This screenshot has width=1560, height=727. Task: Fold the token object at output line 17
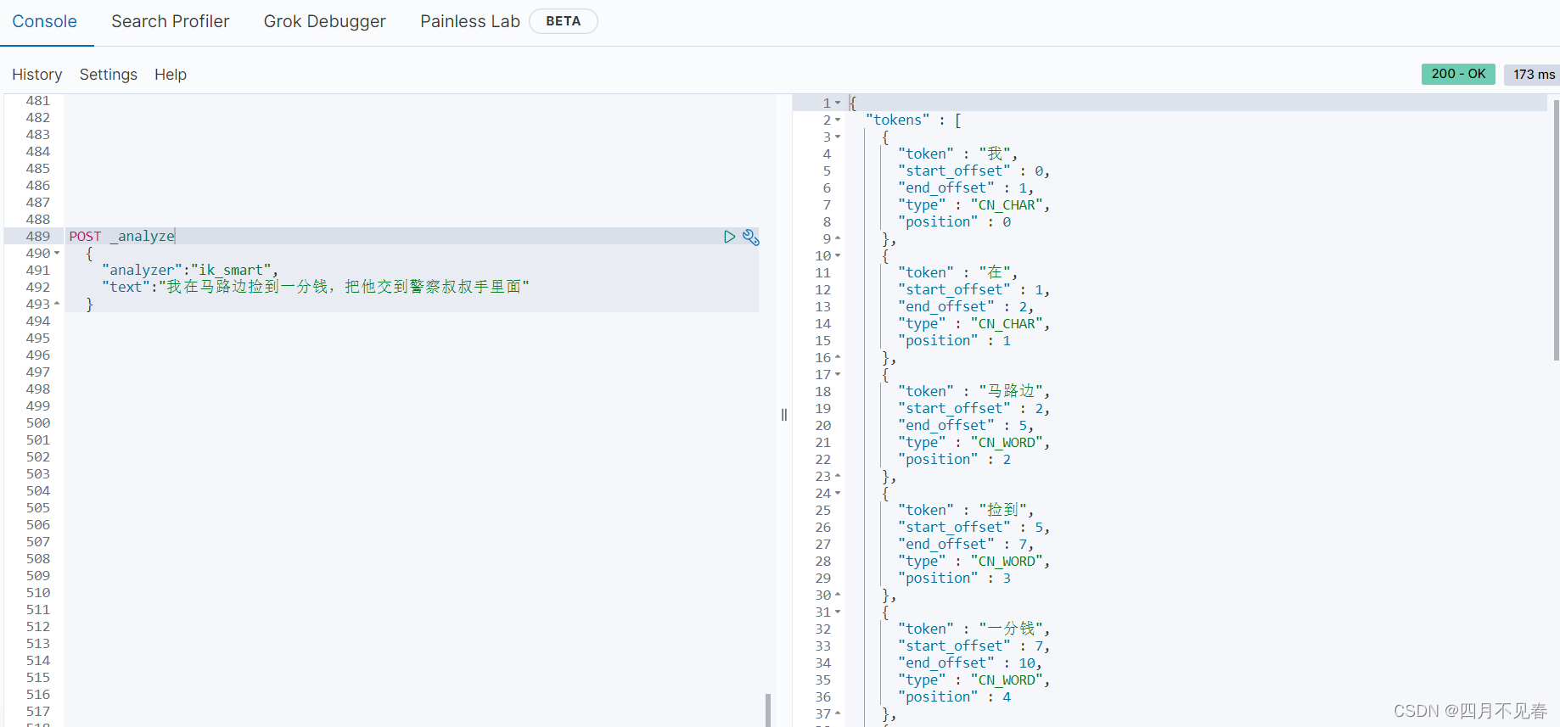tap(838, 374)
